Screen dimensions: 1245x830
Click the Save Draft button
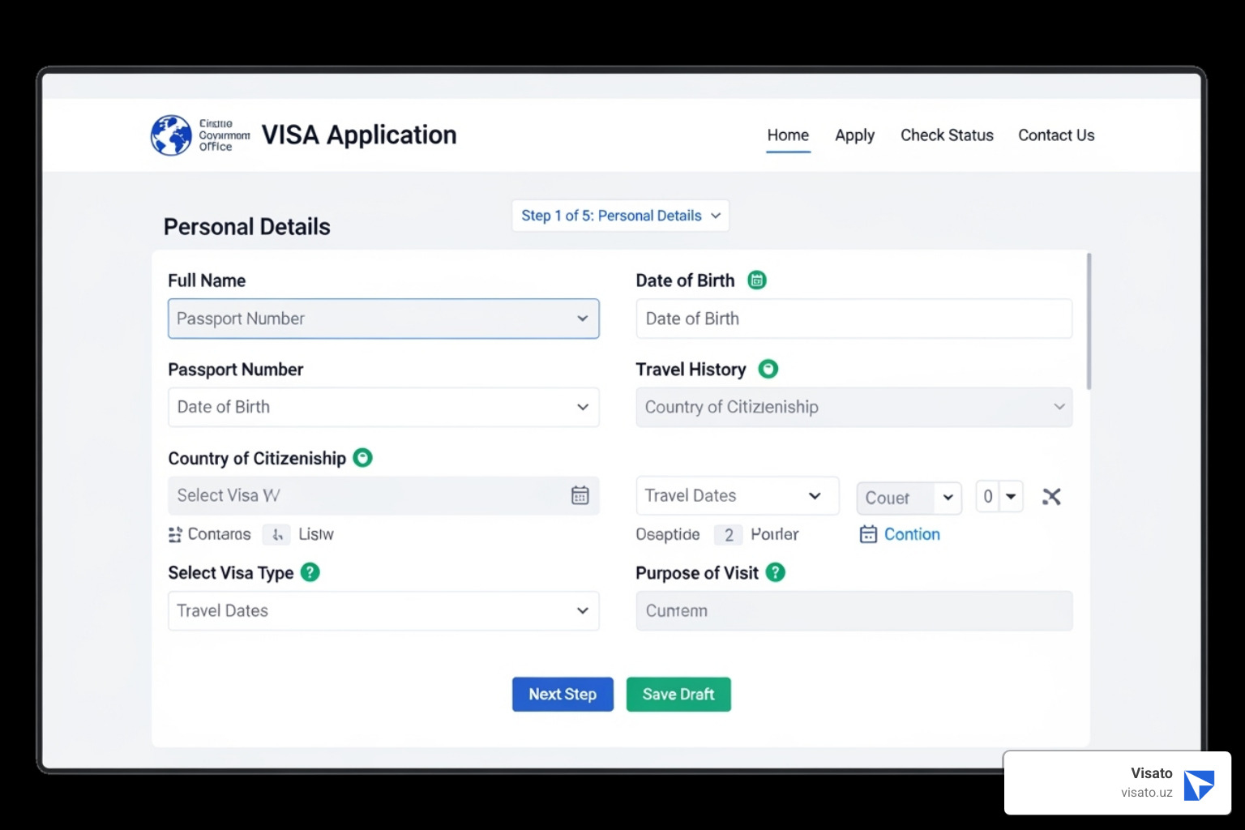pos(678,695)
